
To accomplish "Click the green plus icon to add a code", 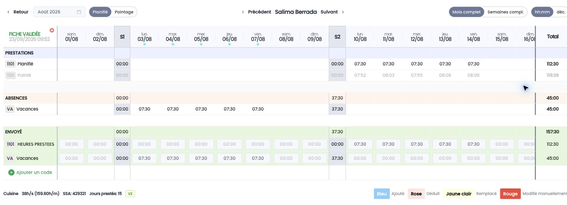I will (11, 172).
